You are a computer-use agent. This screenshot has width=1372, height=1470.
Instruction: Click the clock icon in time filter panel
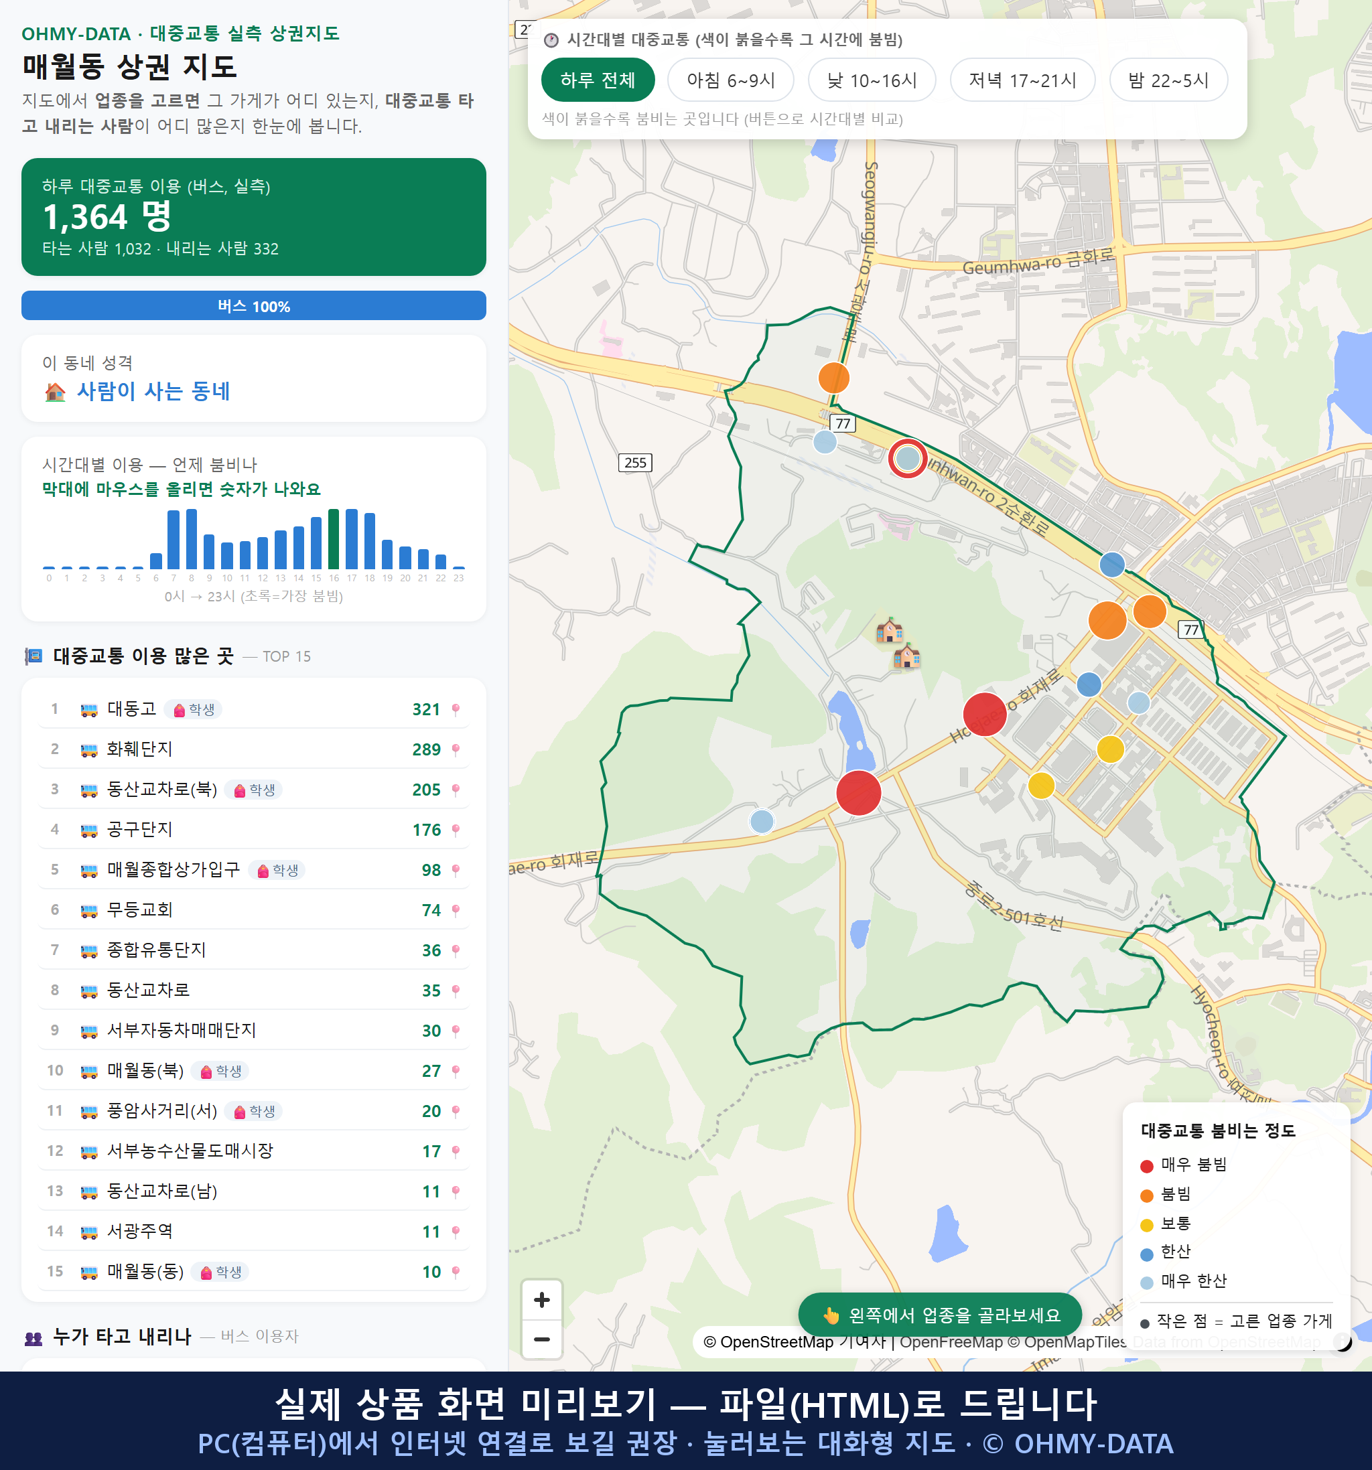(550, 40)
